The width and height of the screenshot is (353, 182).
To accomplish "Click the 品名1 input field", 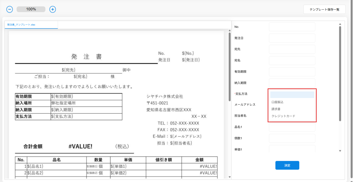I will pyautogui.click(x=292, y=127).
